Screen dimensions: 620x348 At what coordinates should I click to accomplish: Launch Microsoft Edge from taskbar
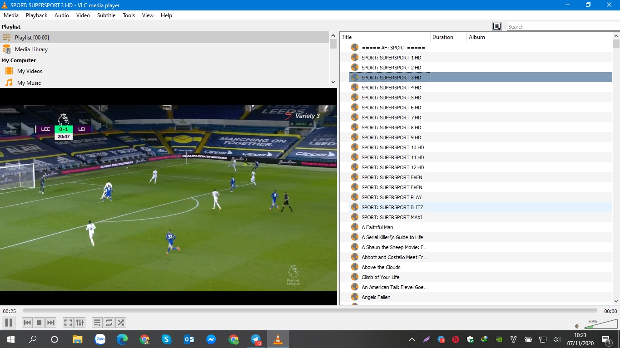click(x=122, y=339)
